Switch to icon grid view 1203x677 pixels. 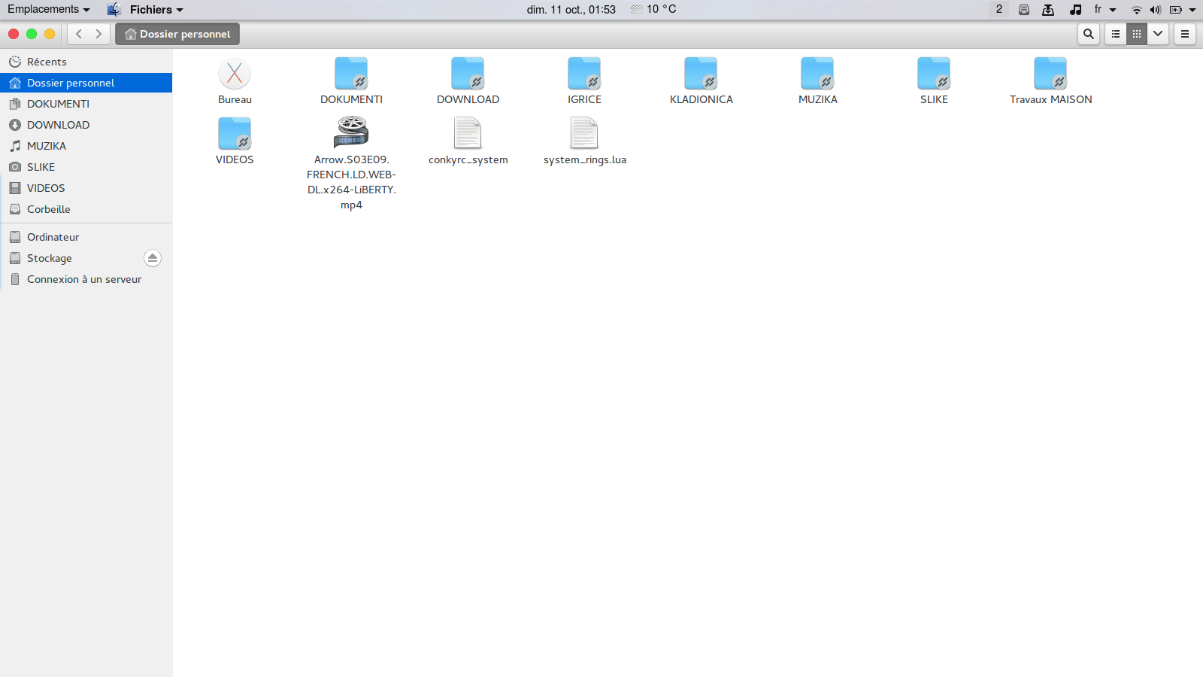[1137, 34]
